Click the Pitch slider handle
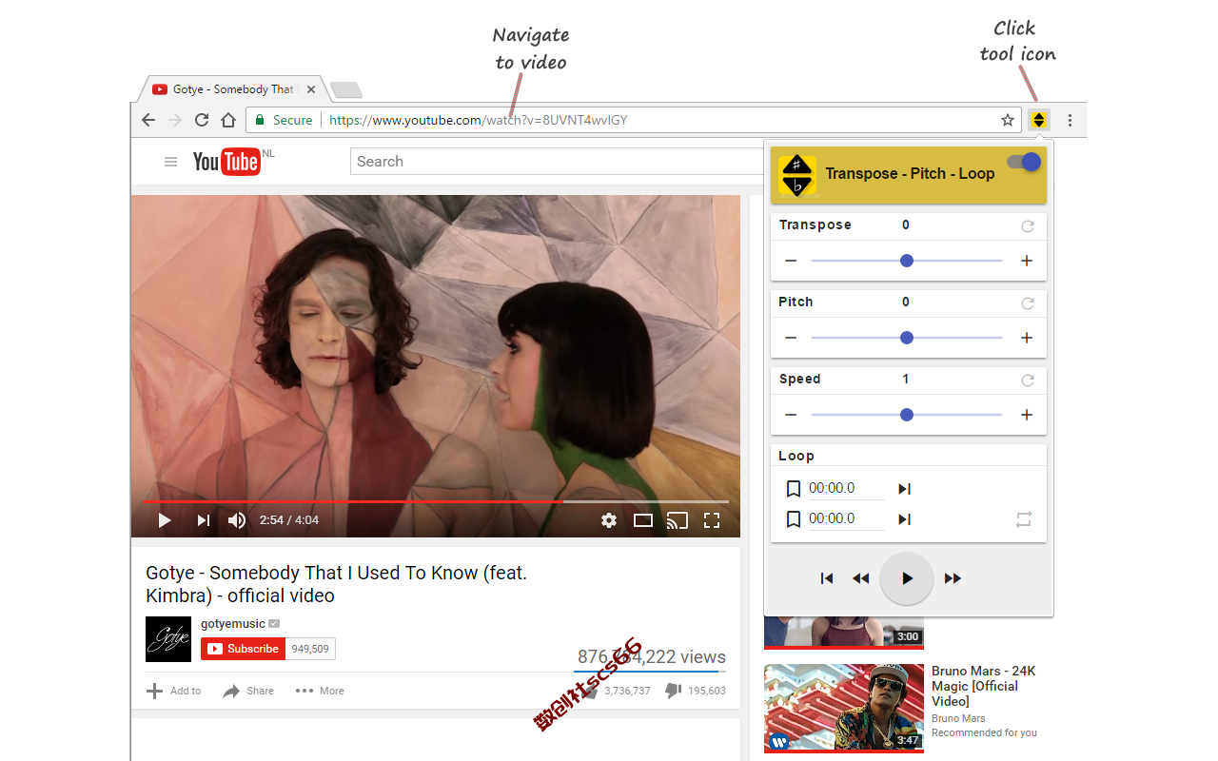Viewport: 1218px width, 761px height. pos(907,338)
